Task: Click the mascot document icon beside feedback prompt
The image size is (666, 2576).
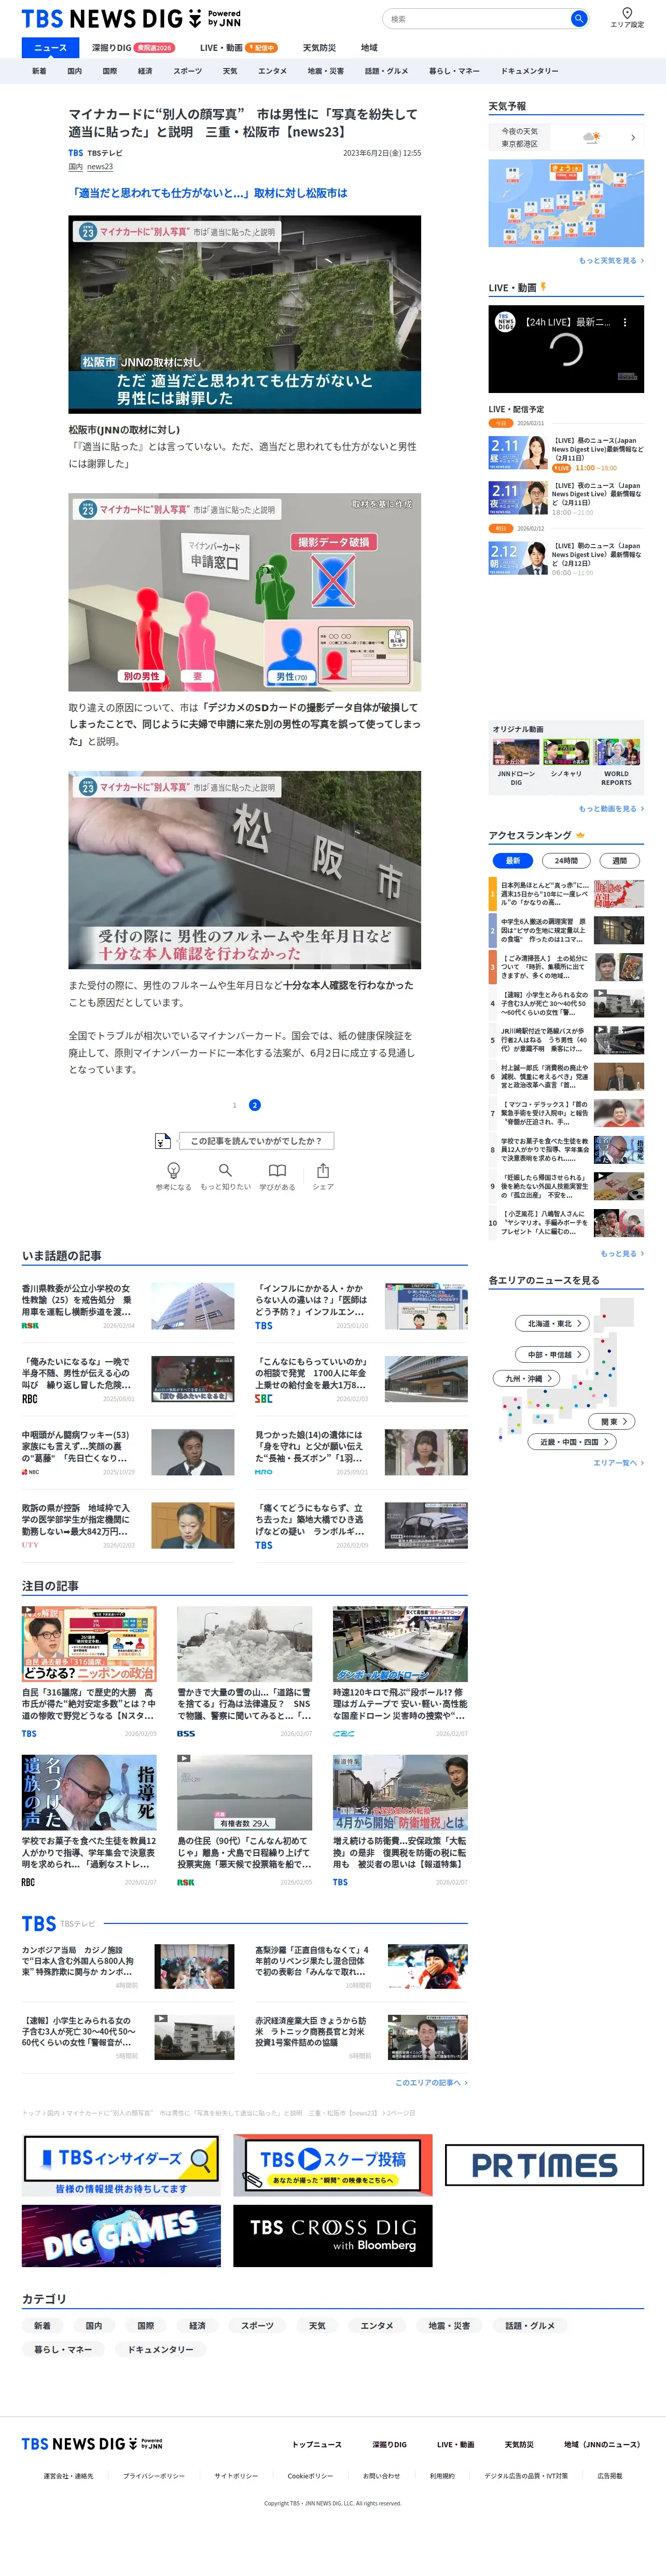Action: click(x=163, y=1141)
